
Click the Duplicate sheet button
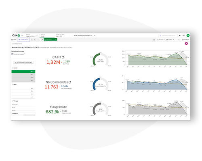[185, 40]
